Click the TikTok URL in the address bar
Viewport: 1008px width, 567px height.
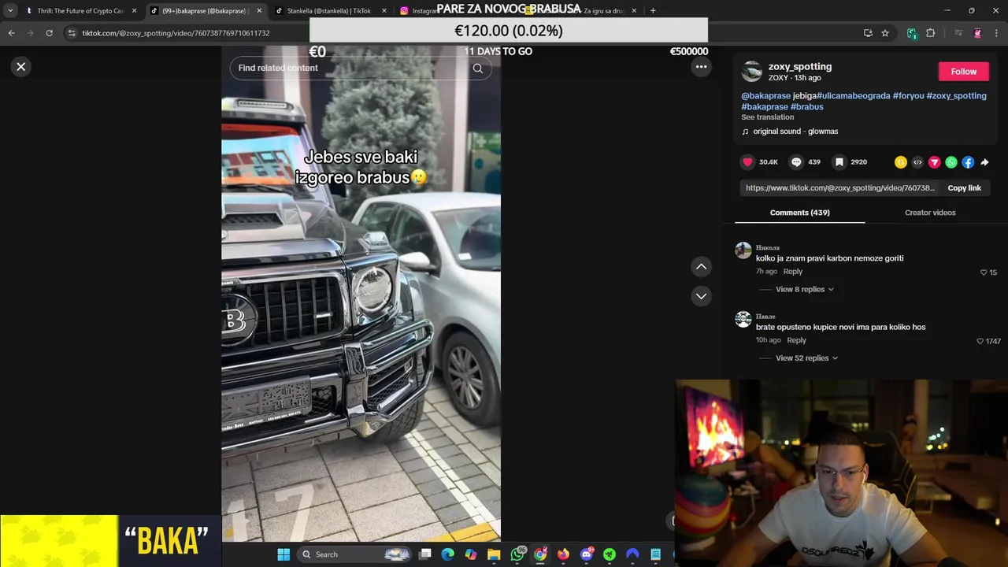[x=176, y=33]
